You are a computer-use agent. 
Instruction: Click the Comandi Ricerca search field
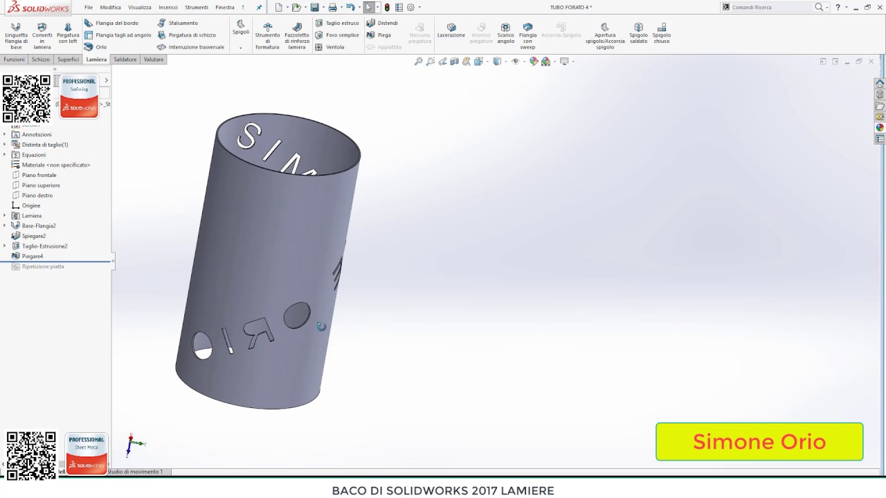click(x=771, y=7)
